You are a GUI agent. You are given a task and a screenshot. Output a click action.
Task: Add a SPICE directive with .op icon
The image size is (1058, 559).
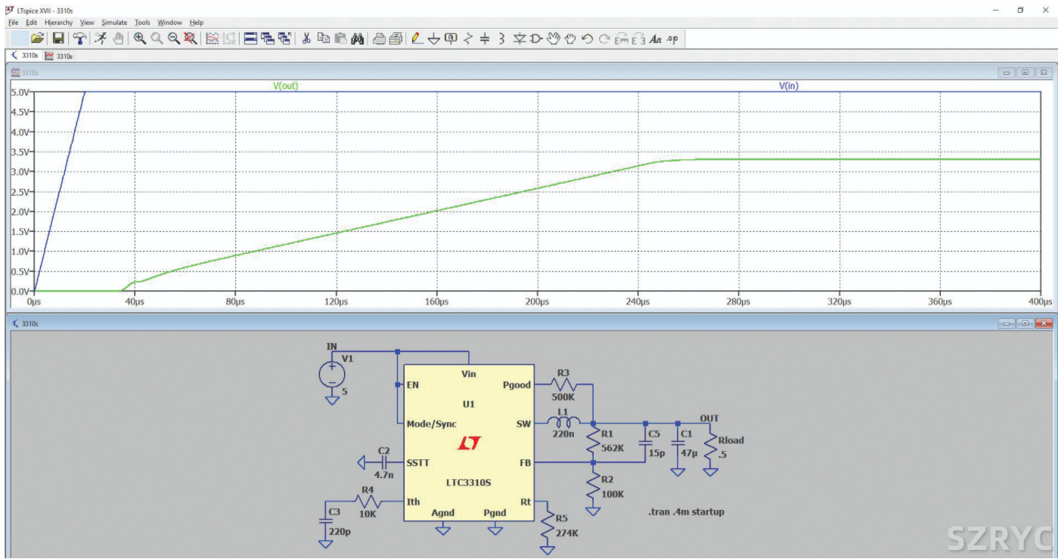tap(672, 39)
